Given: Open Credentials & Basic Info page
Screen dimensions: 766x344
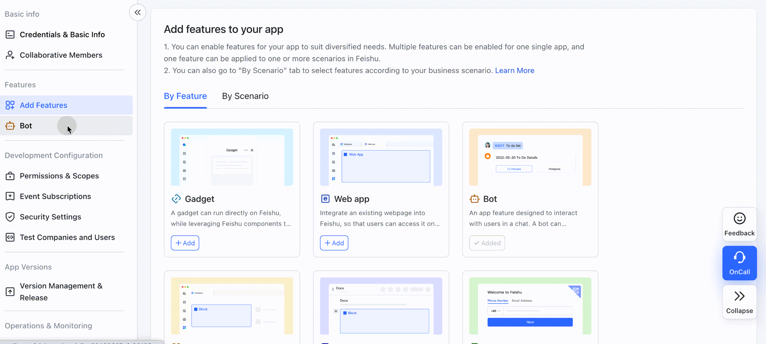Looking at the screenshot, I should pyautogui.click(x=66, y=35).
